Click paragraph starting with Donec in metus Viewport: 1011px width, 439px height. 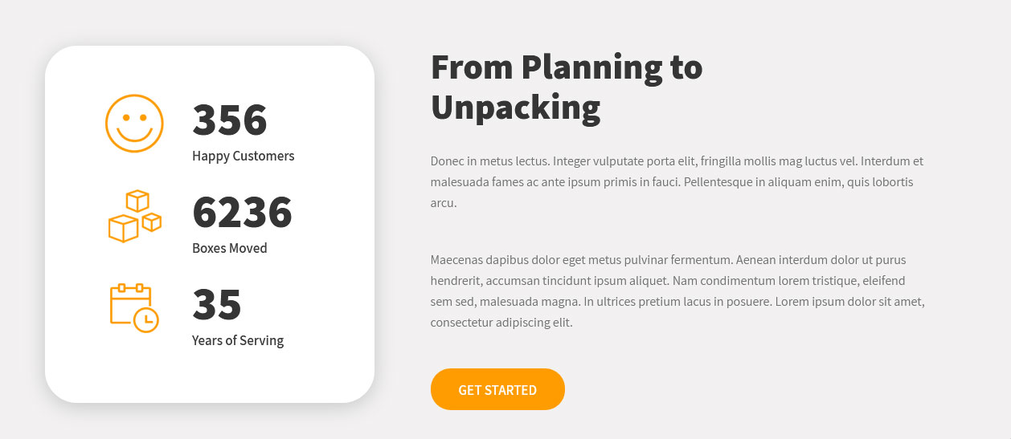677,182
